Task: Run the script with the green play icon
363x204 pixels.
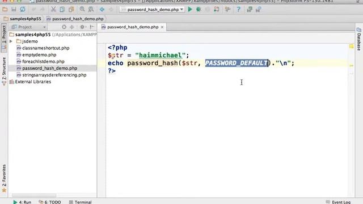Action: [190, 10]
